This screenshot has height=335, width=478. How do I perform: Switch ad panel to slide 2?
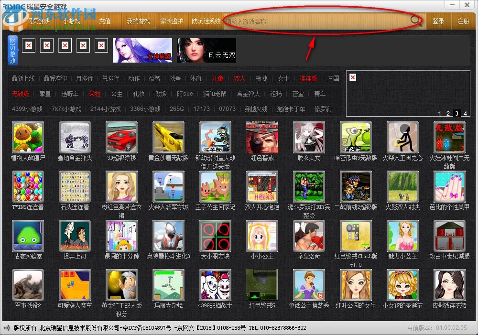[448, 113]
